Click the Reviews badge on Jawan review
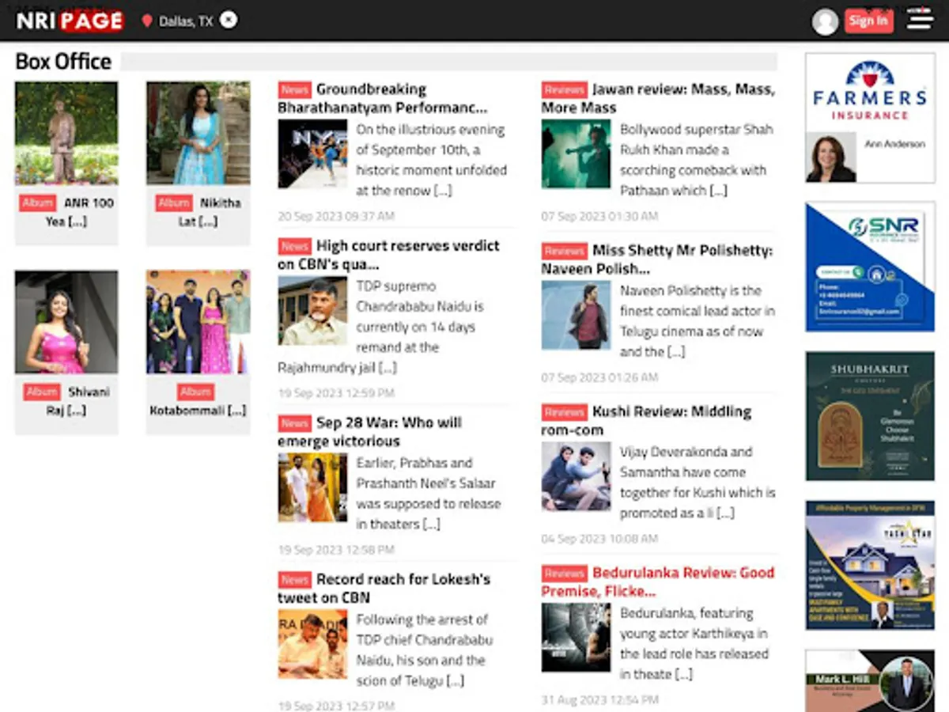Viewport: 949px width, 712px height. pos(564,89)
